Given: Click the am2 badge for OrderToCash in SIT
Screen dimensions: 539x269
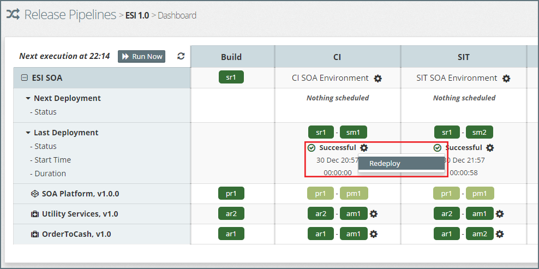Looking at the screenshot, I should 480,234.
